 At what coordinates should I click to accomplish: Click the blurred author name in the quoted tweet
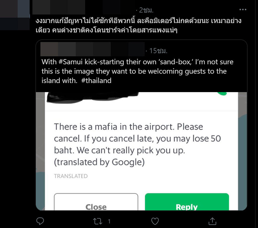click(93, 49)
